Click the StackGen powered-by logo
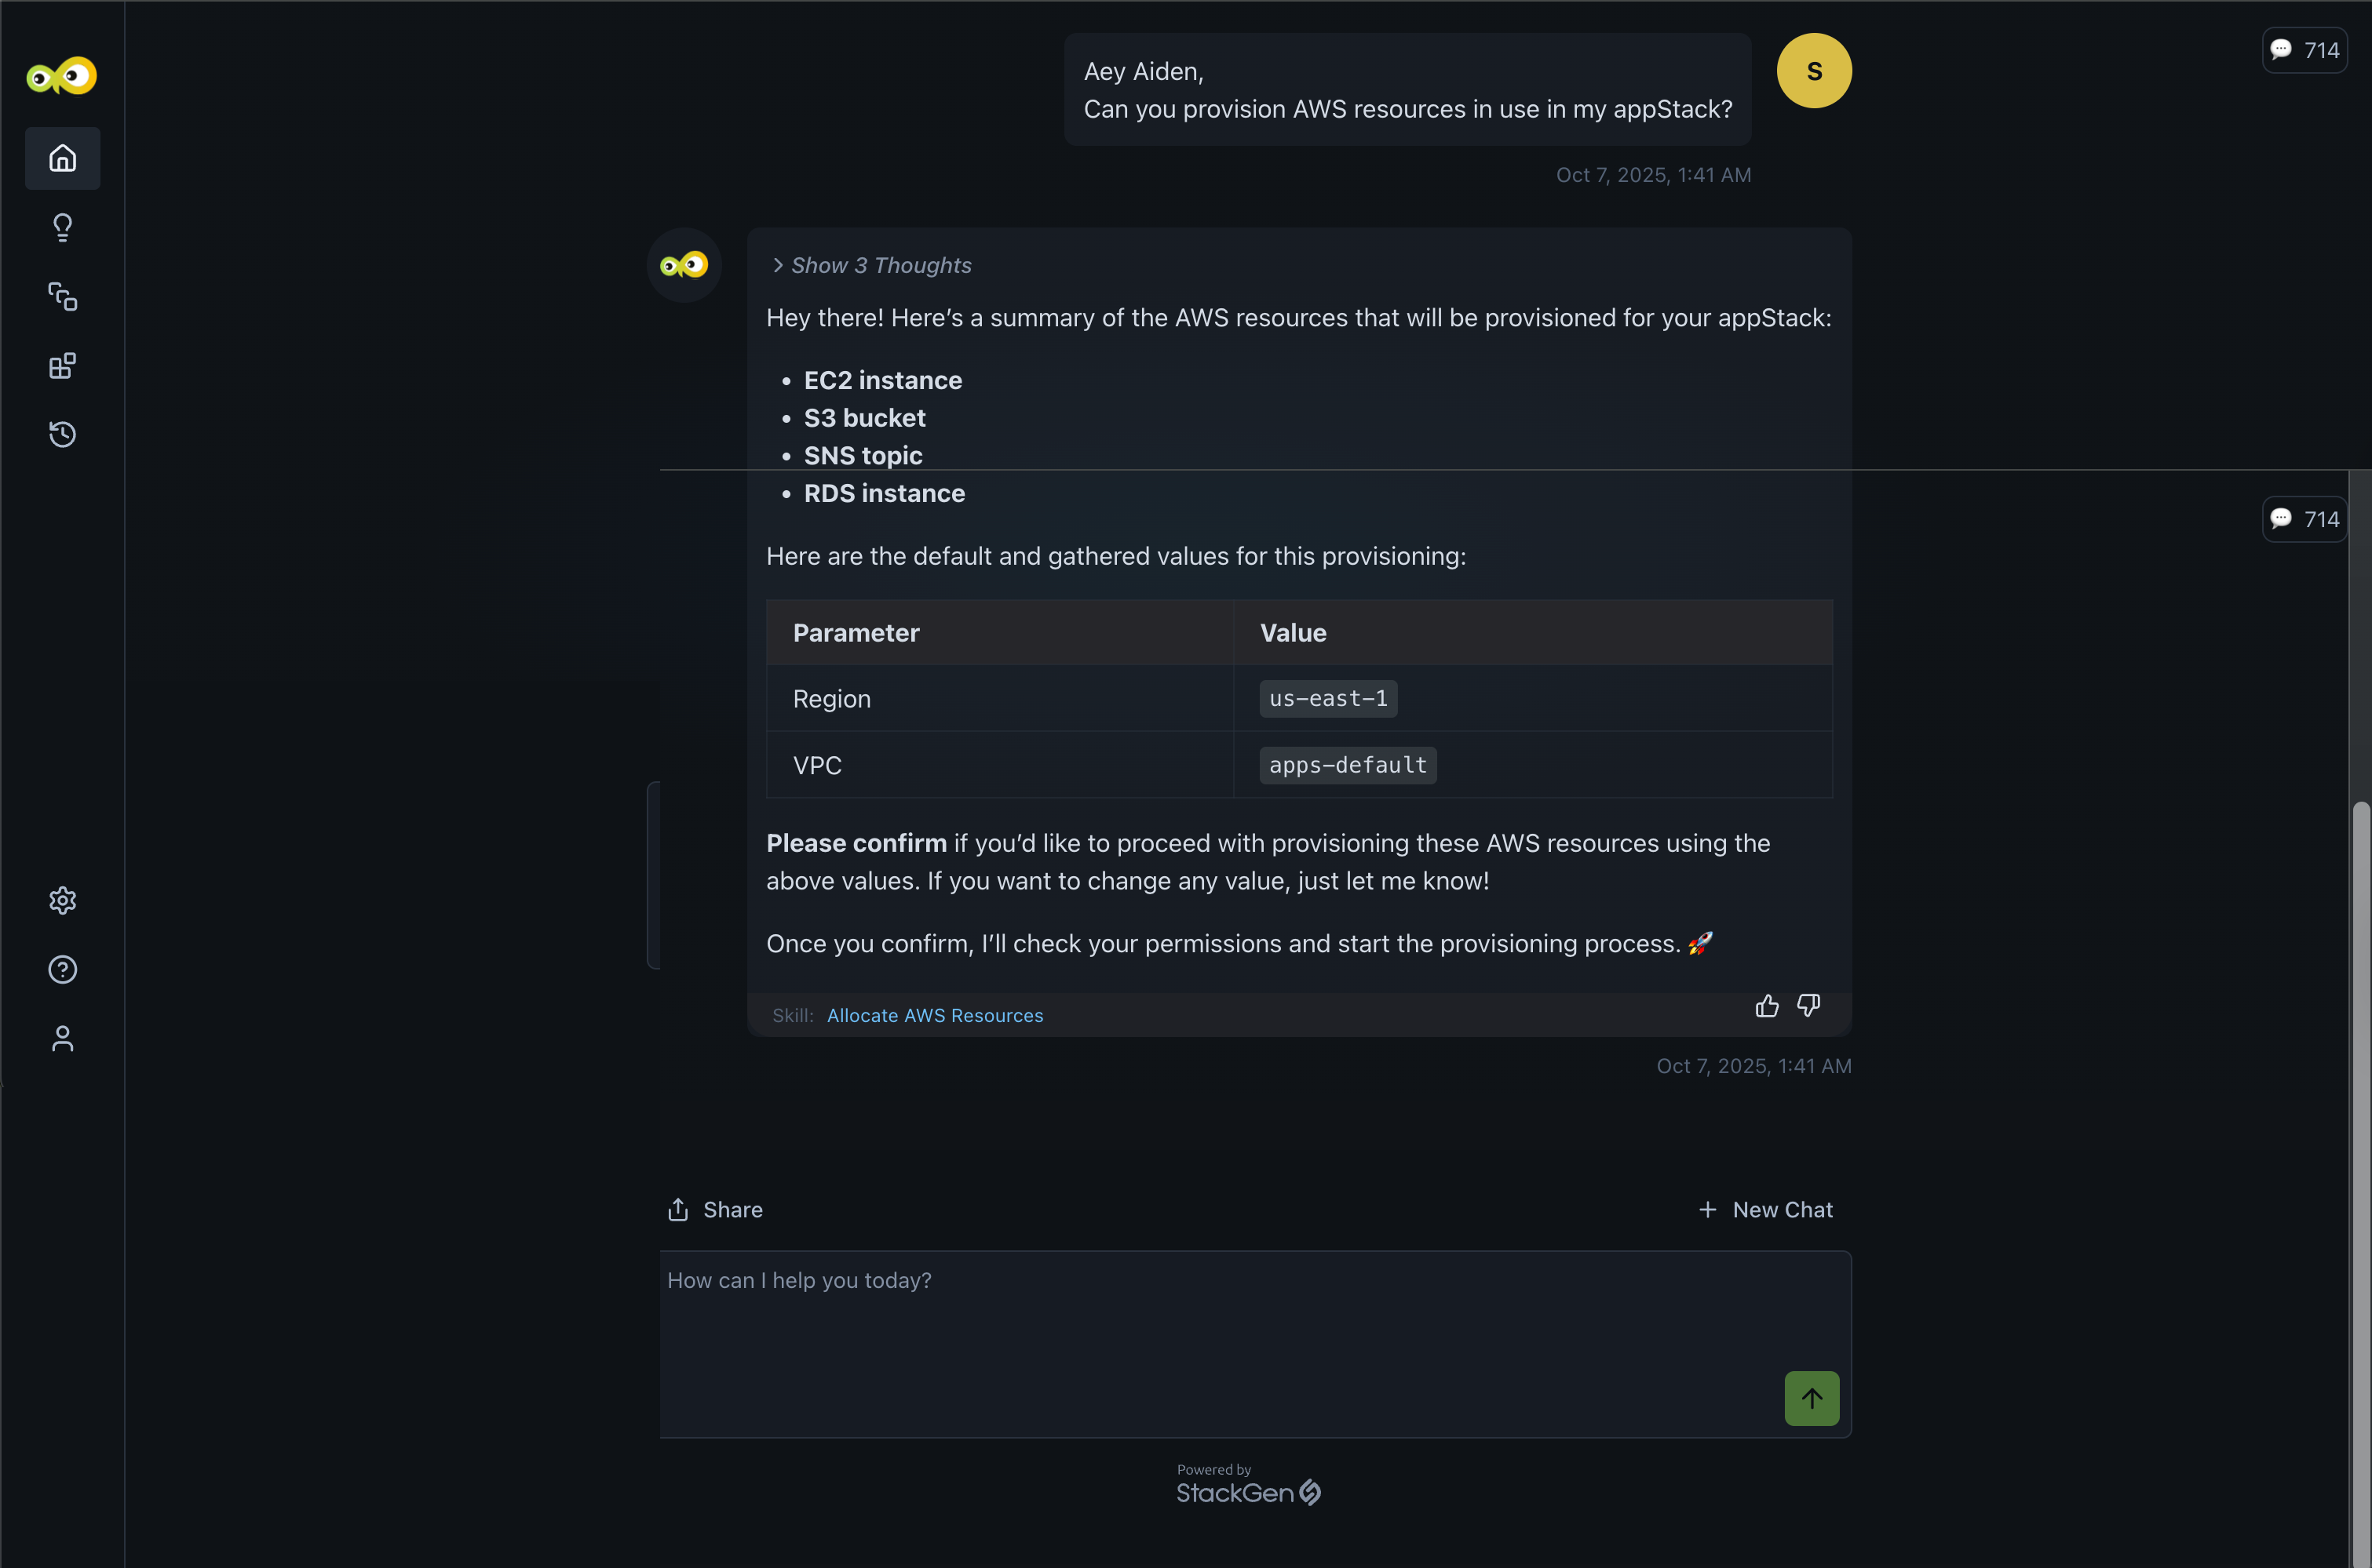Screen dimensions: 2372x1568 coord(1247,1492)
